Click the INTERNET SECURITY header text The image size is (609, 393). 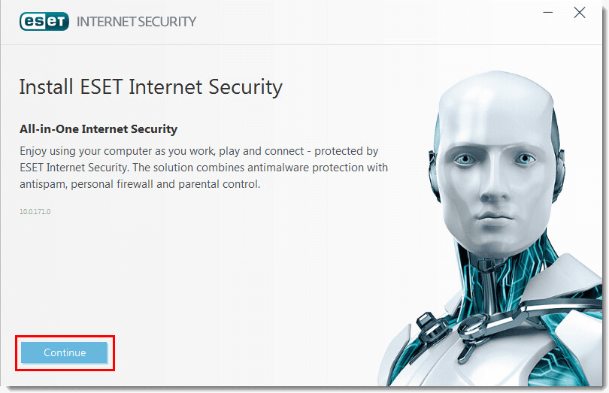(x=136, y=22)
